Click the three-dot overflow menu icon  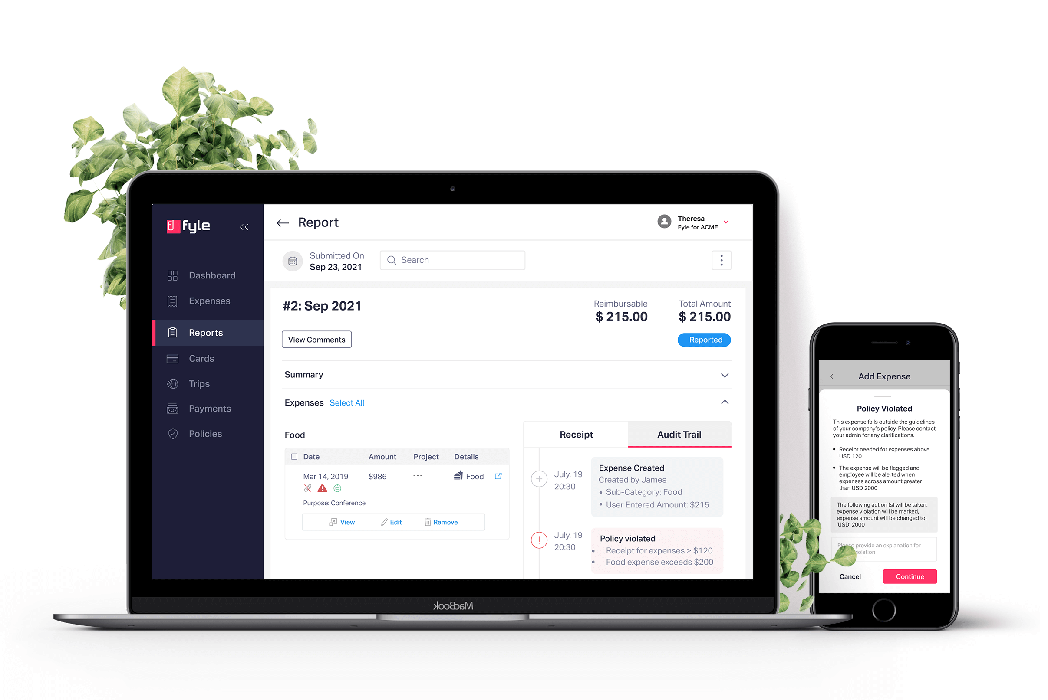pos(722,260)
